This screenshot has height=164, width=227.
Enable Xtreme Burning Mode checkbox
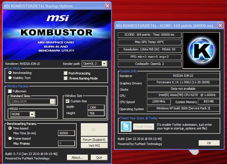coord(65,78)
